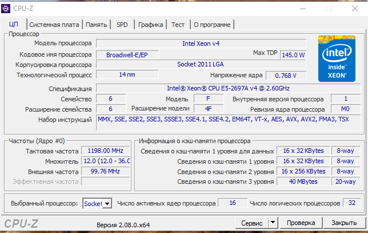368x233 pixels.
Task: Click the E5-2697A v4 specification field
Action: click(228, 88)
